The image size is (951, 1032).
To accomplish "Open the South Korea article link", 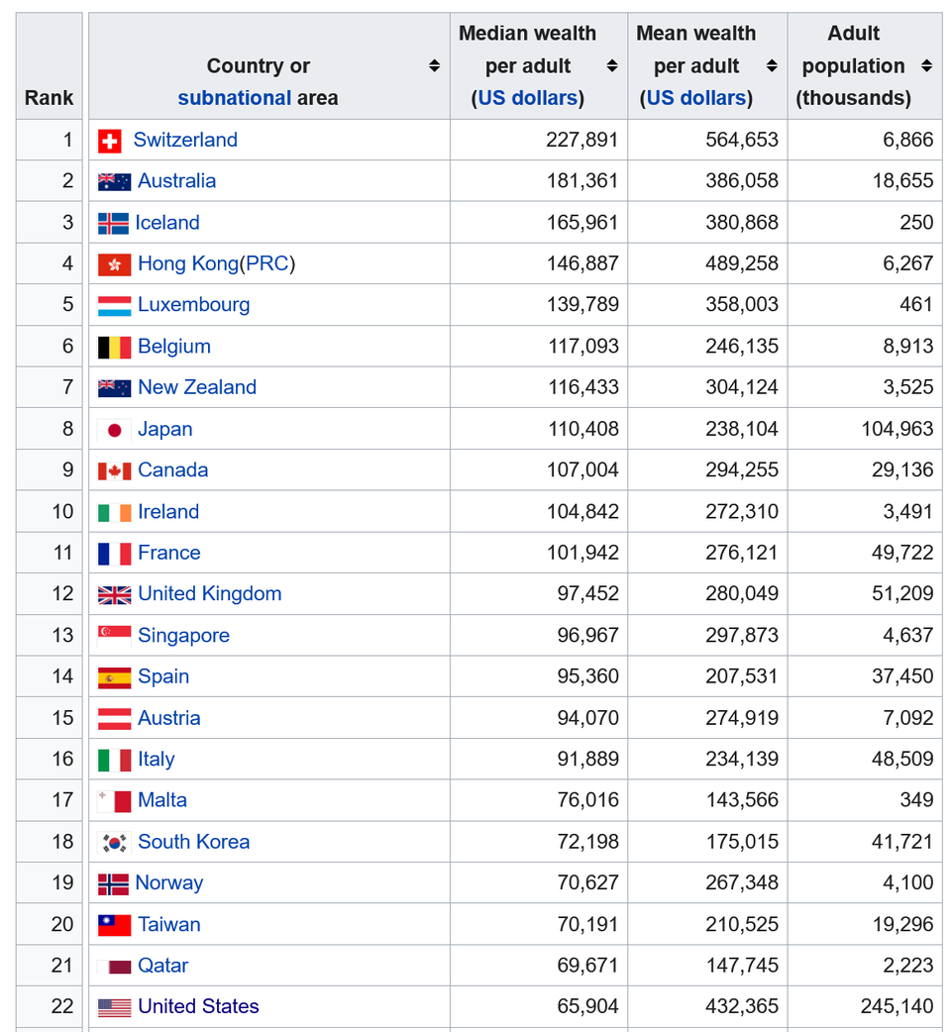I will coord(194,842).
